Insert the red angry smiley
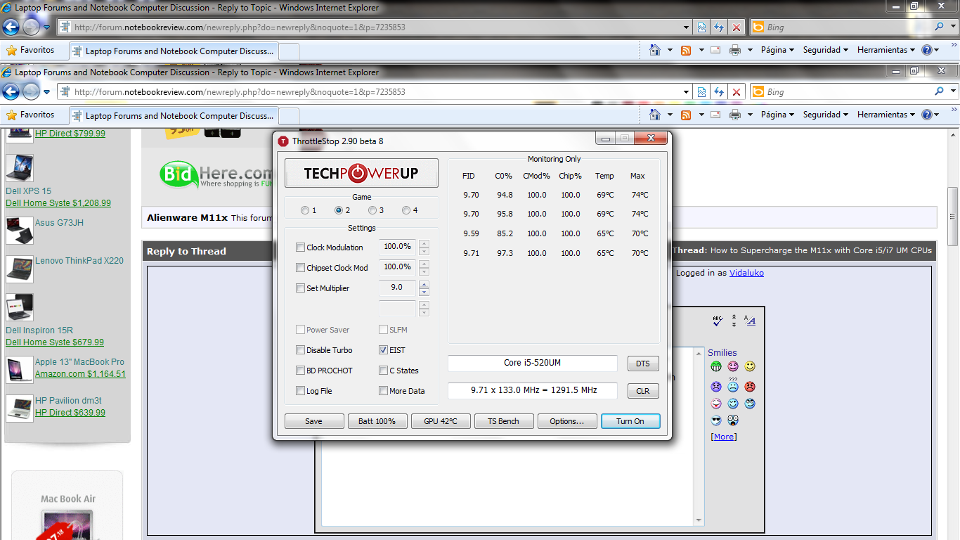 [750, 386]
